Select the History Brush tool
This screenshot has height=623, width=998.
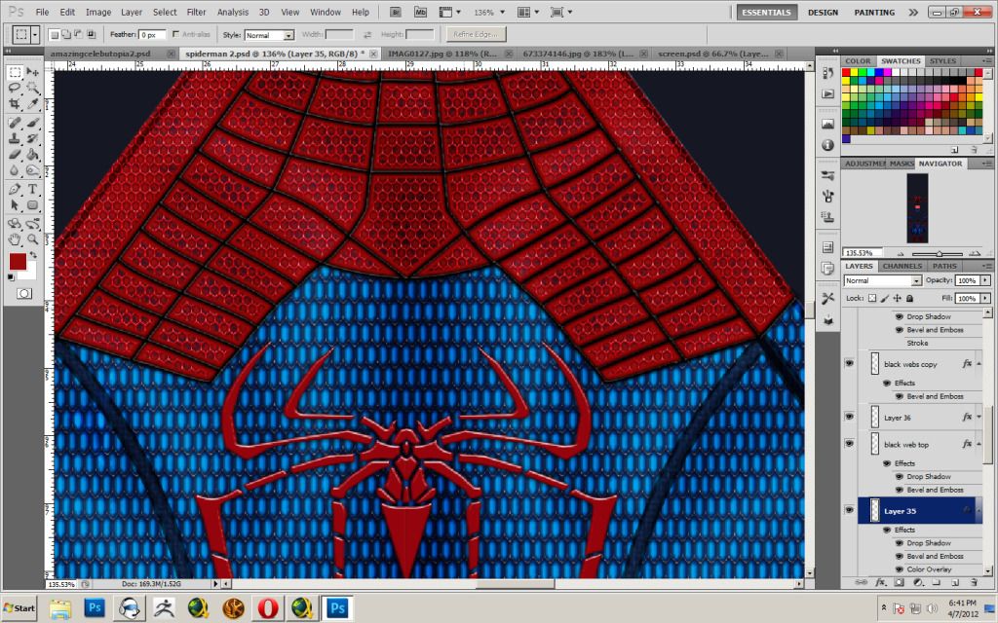(x=32, y=138)
